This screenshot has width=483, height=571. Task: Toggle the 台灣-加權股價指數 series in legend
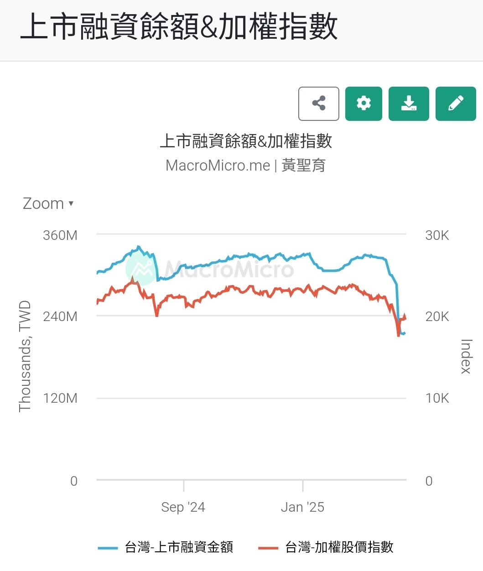[x=339, y=547]
